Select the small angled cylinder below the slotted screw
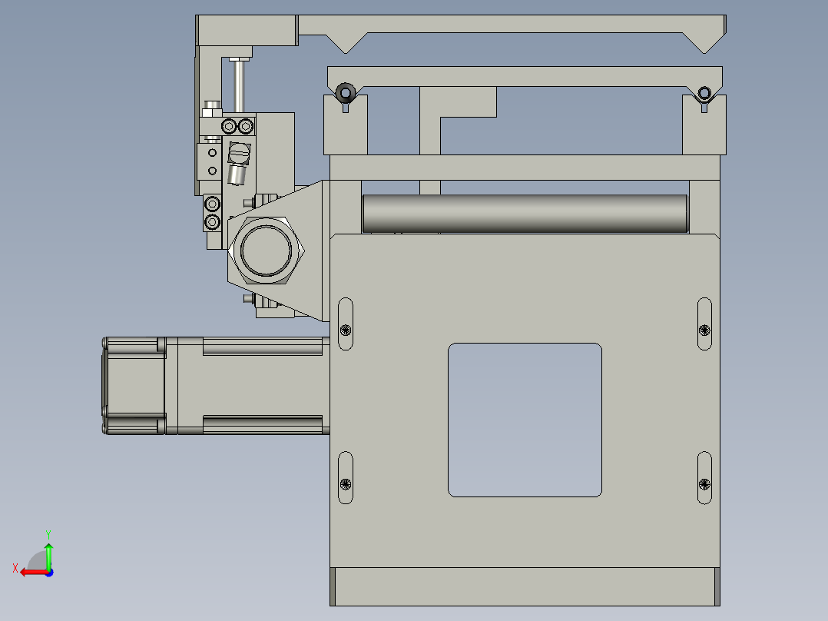828x621 pixels. (x=237, y=174)
